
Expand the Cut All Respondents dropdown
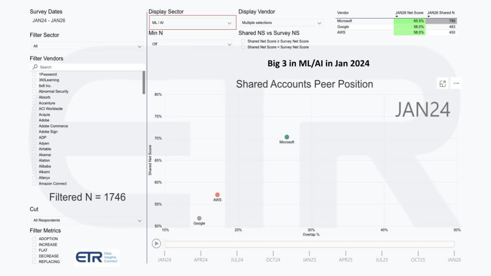[x=87, y=220]
